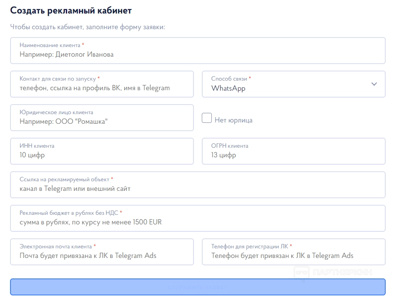Click the Нет юрлица label text

[x=233, y=120]
